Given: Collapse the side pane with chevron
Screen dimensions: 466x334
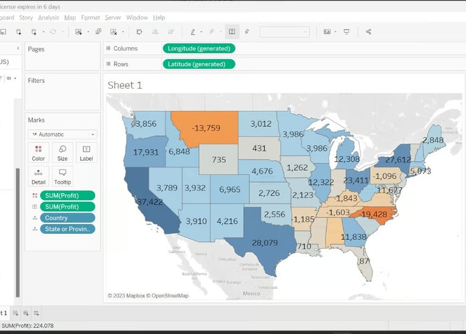Looking at the screenshot, I should [x=18, y=48].
